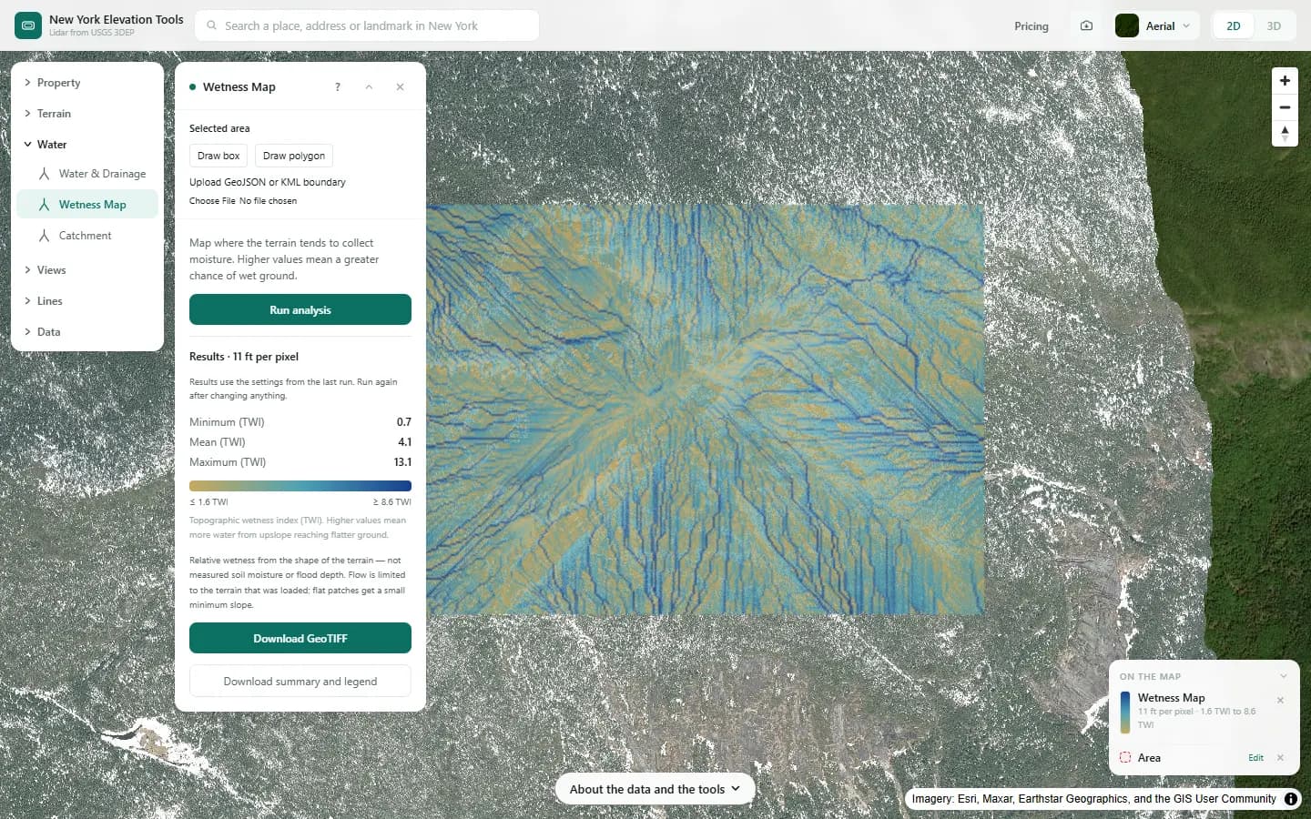The width and height of the screenshot is (1311, 819).
Task: Remove the Wetness Map layer from map legend
Action: pos(1280,700)
